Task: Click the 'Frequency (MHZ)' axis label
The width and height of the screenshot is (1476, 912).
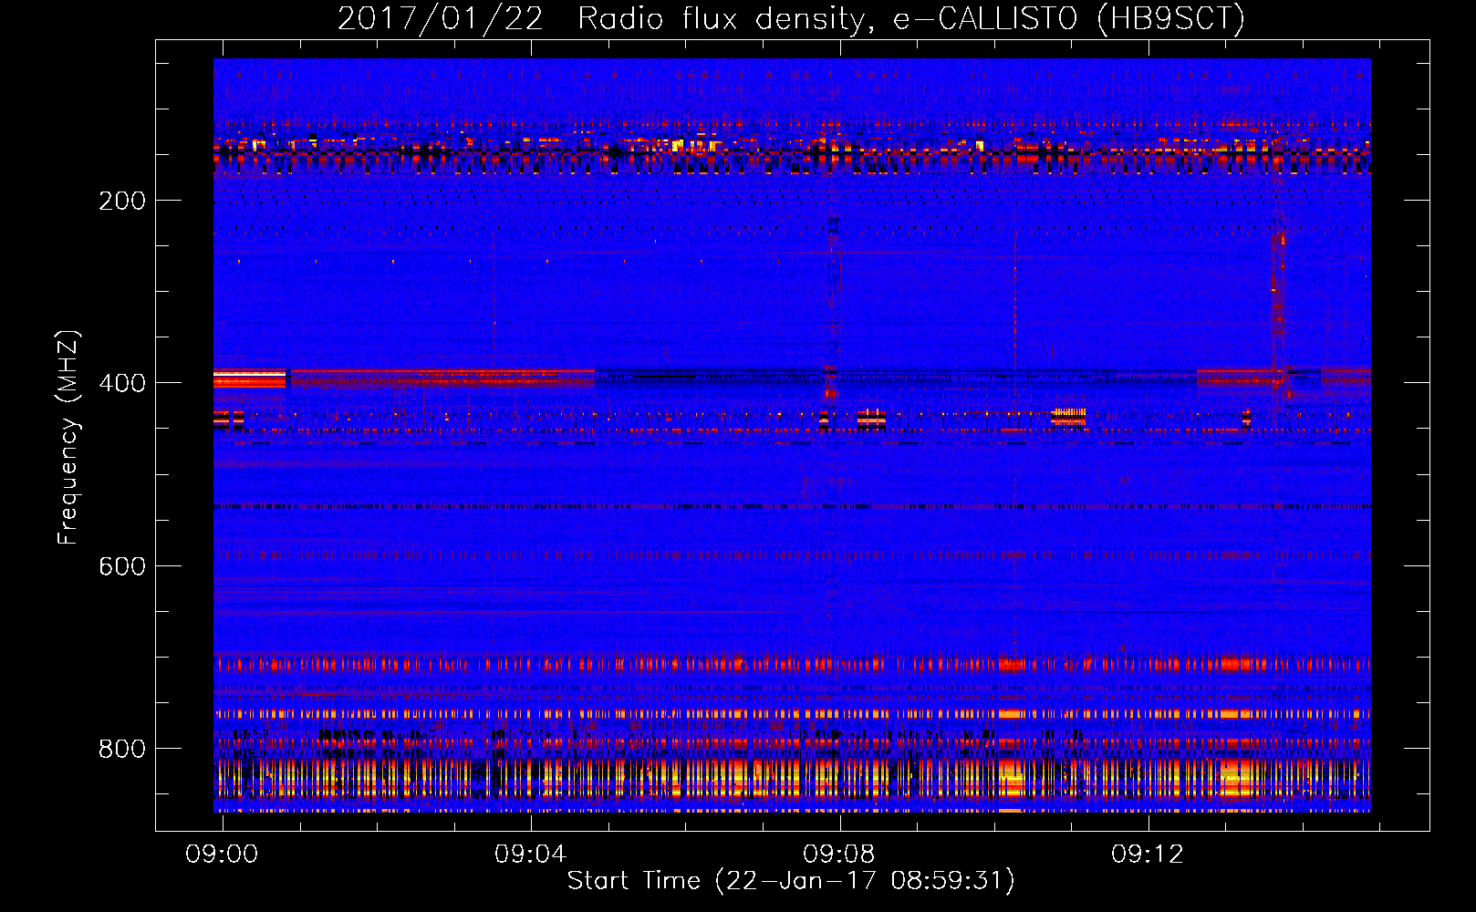Action: pyautogui.click(x=68, y=437)
